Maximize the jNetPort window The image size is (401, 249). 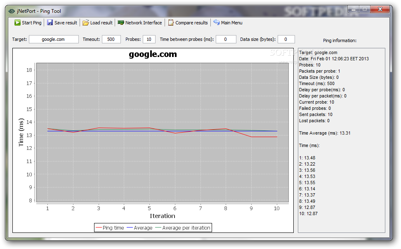[x=365, y=9]
